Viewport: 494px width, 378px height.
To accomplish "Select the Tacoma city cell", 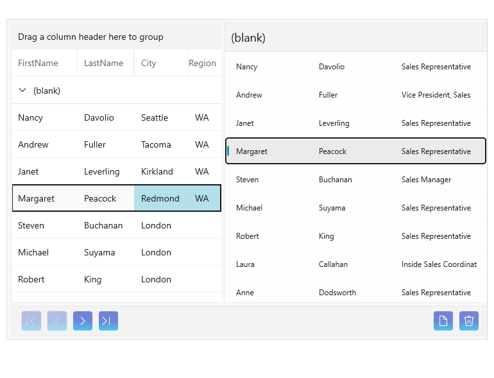I will coord(161,144).
